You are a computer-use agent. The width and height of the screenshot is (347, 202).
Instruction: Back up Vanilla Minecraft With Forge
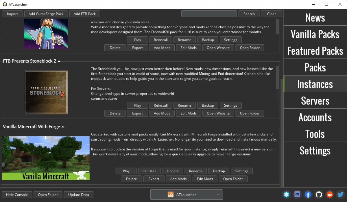[219, 171]
